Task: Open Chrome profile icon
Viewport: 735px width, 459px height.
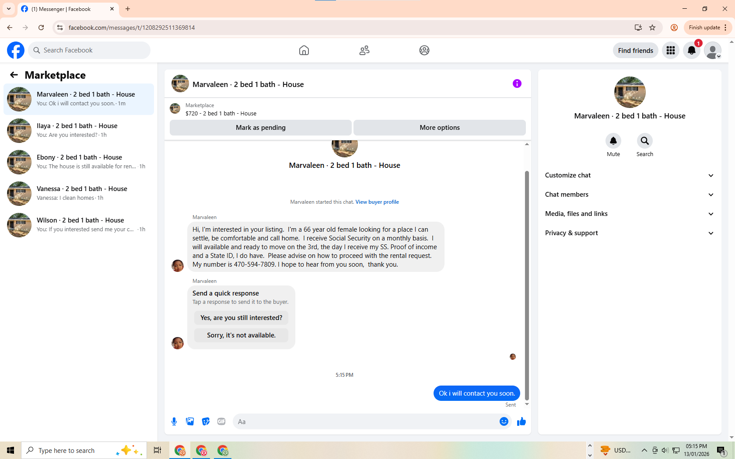Action: tap(674, 28)
